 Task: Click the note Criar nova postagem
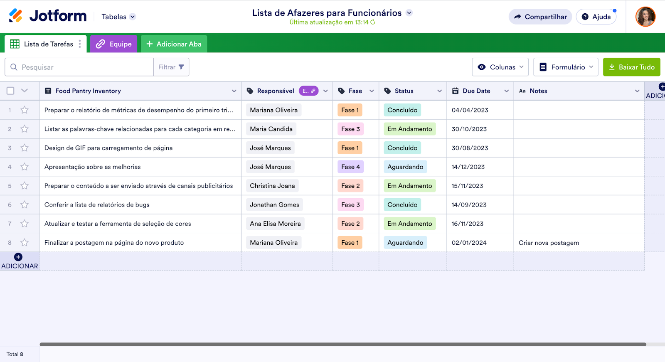pos(549,243)
